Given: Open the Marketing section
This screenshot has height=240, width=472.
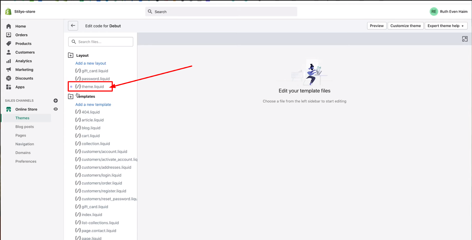Looking at the screenshot, I should click(24, 70).
